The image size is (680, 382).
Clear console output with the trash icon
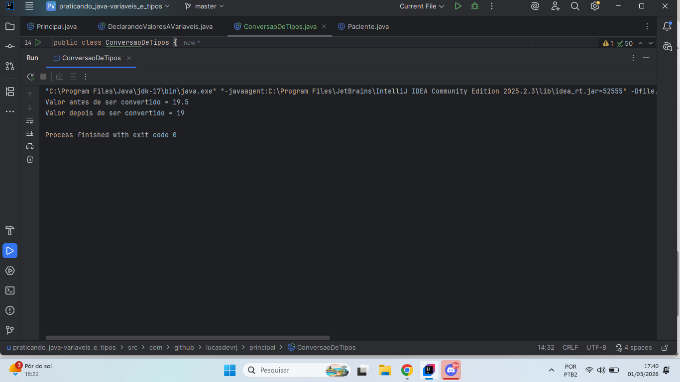[30, 159]
